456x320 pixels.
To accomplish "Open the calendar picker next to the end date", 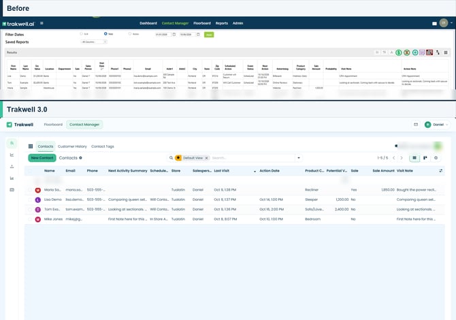I will click(x=198, y=34).
